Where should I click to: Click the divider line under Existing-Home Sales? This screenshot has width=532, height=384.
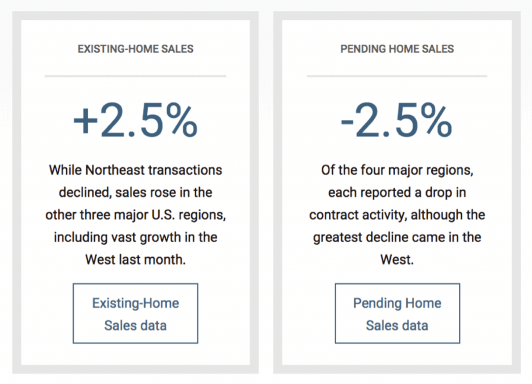[x=136, y=76]
